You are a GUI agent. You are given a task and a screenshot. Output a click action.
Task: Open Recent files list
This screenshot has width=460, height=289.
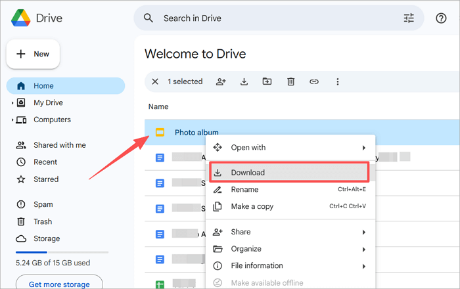point(45,162)
